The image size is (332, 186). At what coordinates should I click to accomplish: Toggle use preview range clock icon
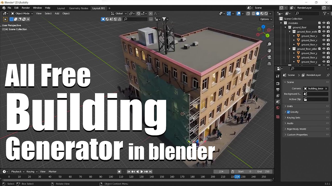click(233, 172)
